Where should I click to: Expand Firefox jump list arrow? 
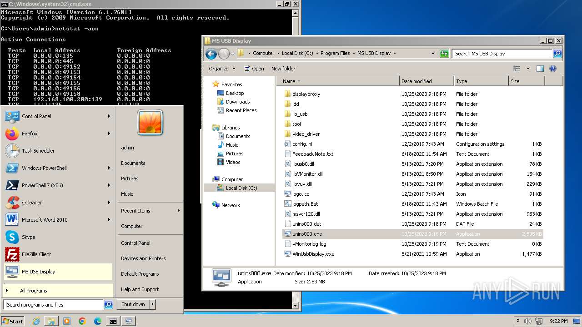109,134
